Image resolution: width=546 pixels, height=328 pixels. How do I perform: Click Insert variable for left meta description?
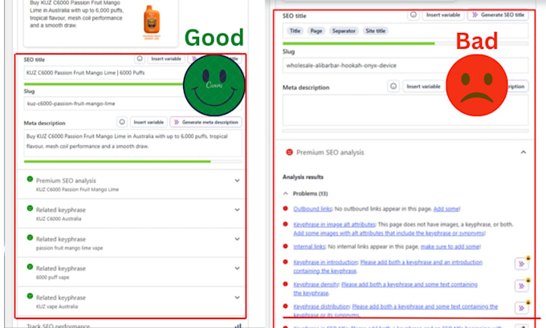[149, 122]
